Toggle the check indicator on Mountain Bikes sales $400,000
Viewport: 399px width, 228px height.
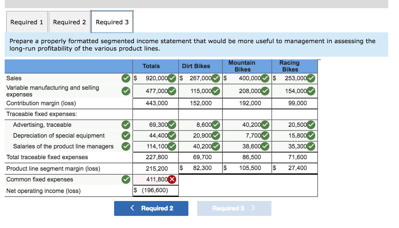point(265,78)
